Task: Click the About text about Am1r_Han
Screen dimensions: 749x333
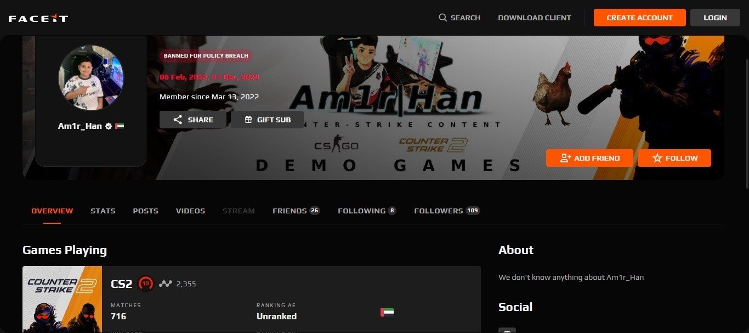Action: click(x=571, y=277)
